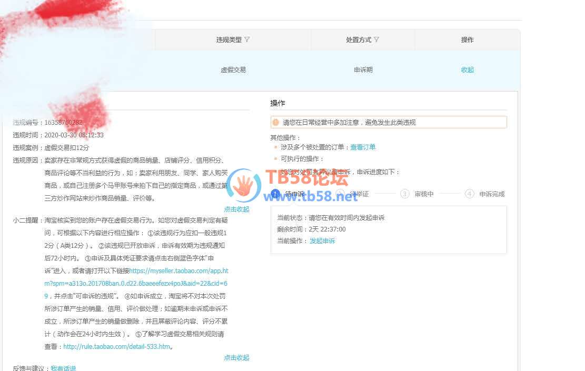The width and height of the screenshot is (585, 371).
Task: Collapse 小二提醒 text with 点击收起
Action: pyautogui.click(x=236, y=357)
